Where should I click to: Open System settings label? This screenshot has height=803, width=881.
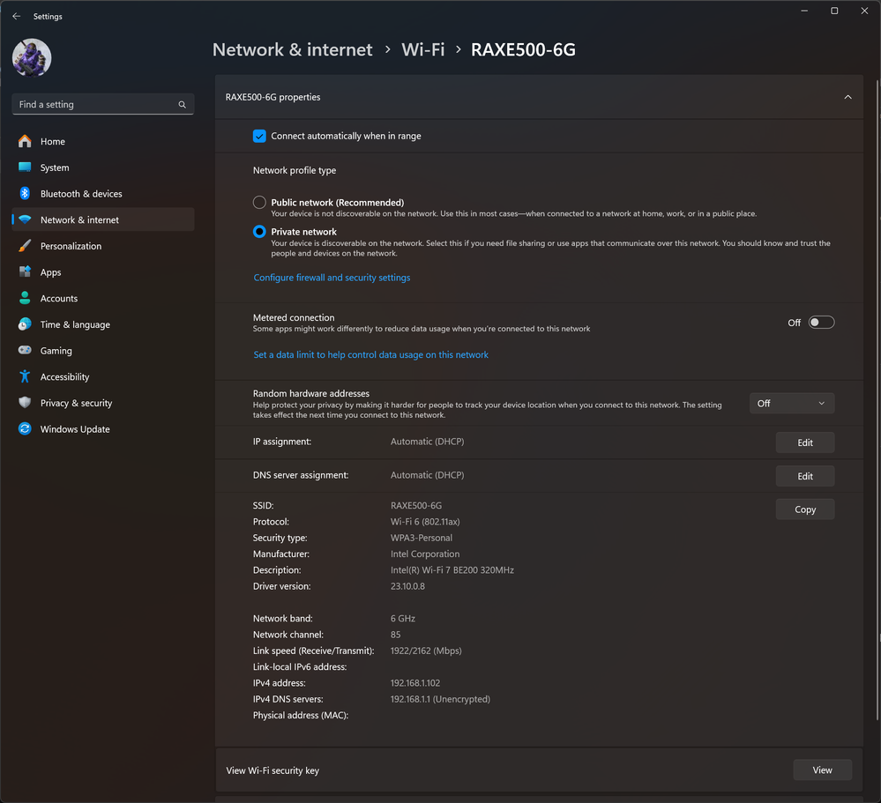tap(55, 167)
